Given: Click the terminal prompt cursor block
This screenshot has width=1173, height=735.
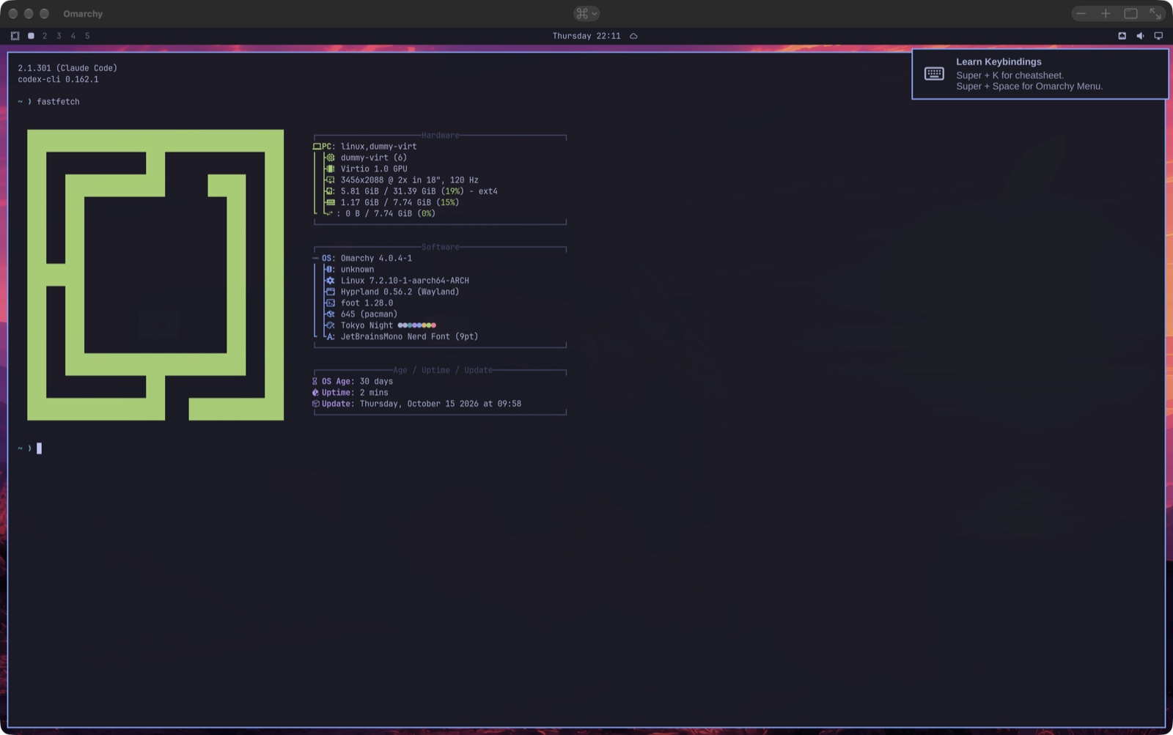Looking at the screenshot, I should click(x=39, y=448).
